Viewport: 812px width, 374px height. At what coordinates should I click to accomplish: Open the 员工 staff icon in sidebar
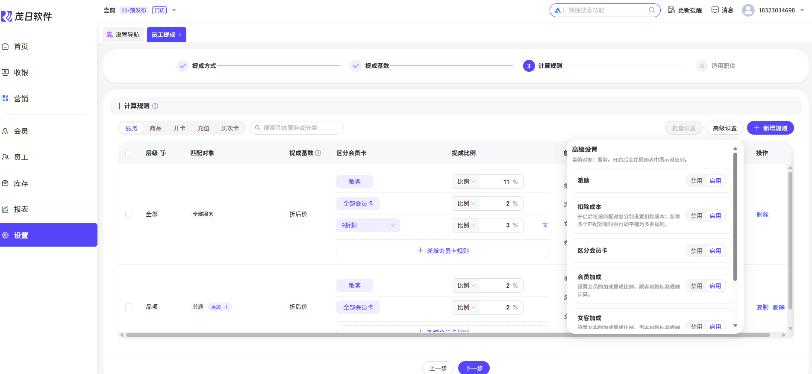click(x=5, y=157)
